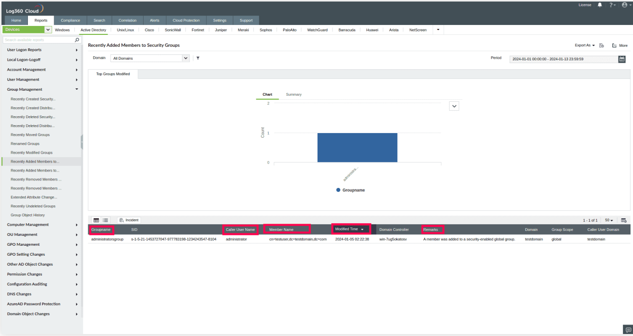Expand the Export As dropdown
Image resolution: width=633 pixels, height=336 pixels.
[x=585, y=45]
